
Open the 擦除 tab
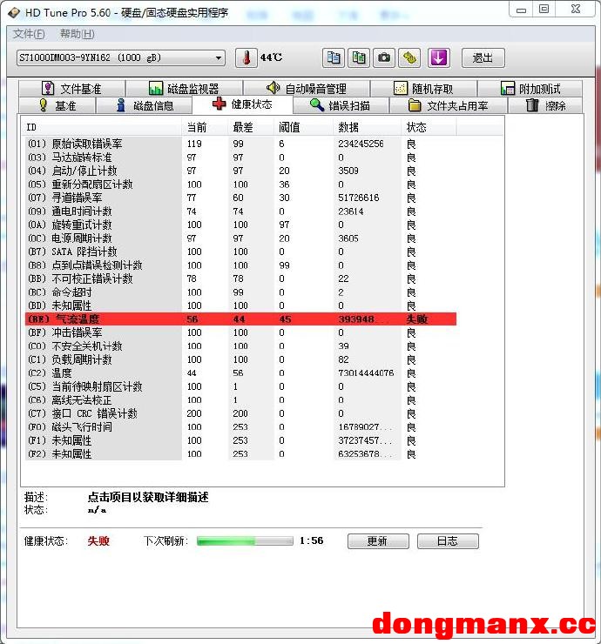coord(546,105)
